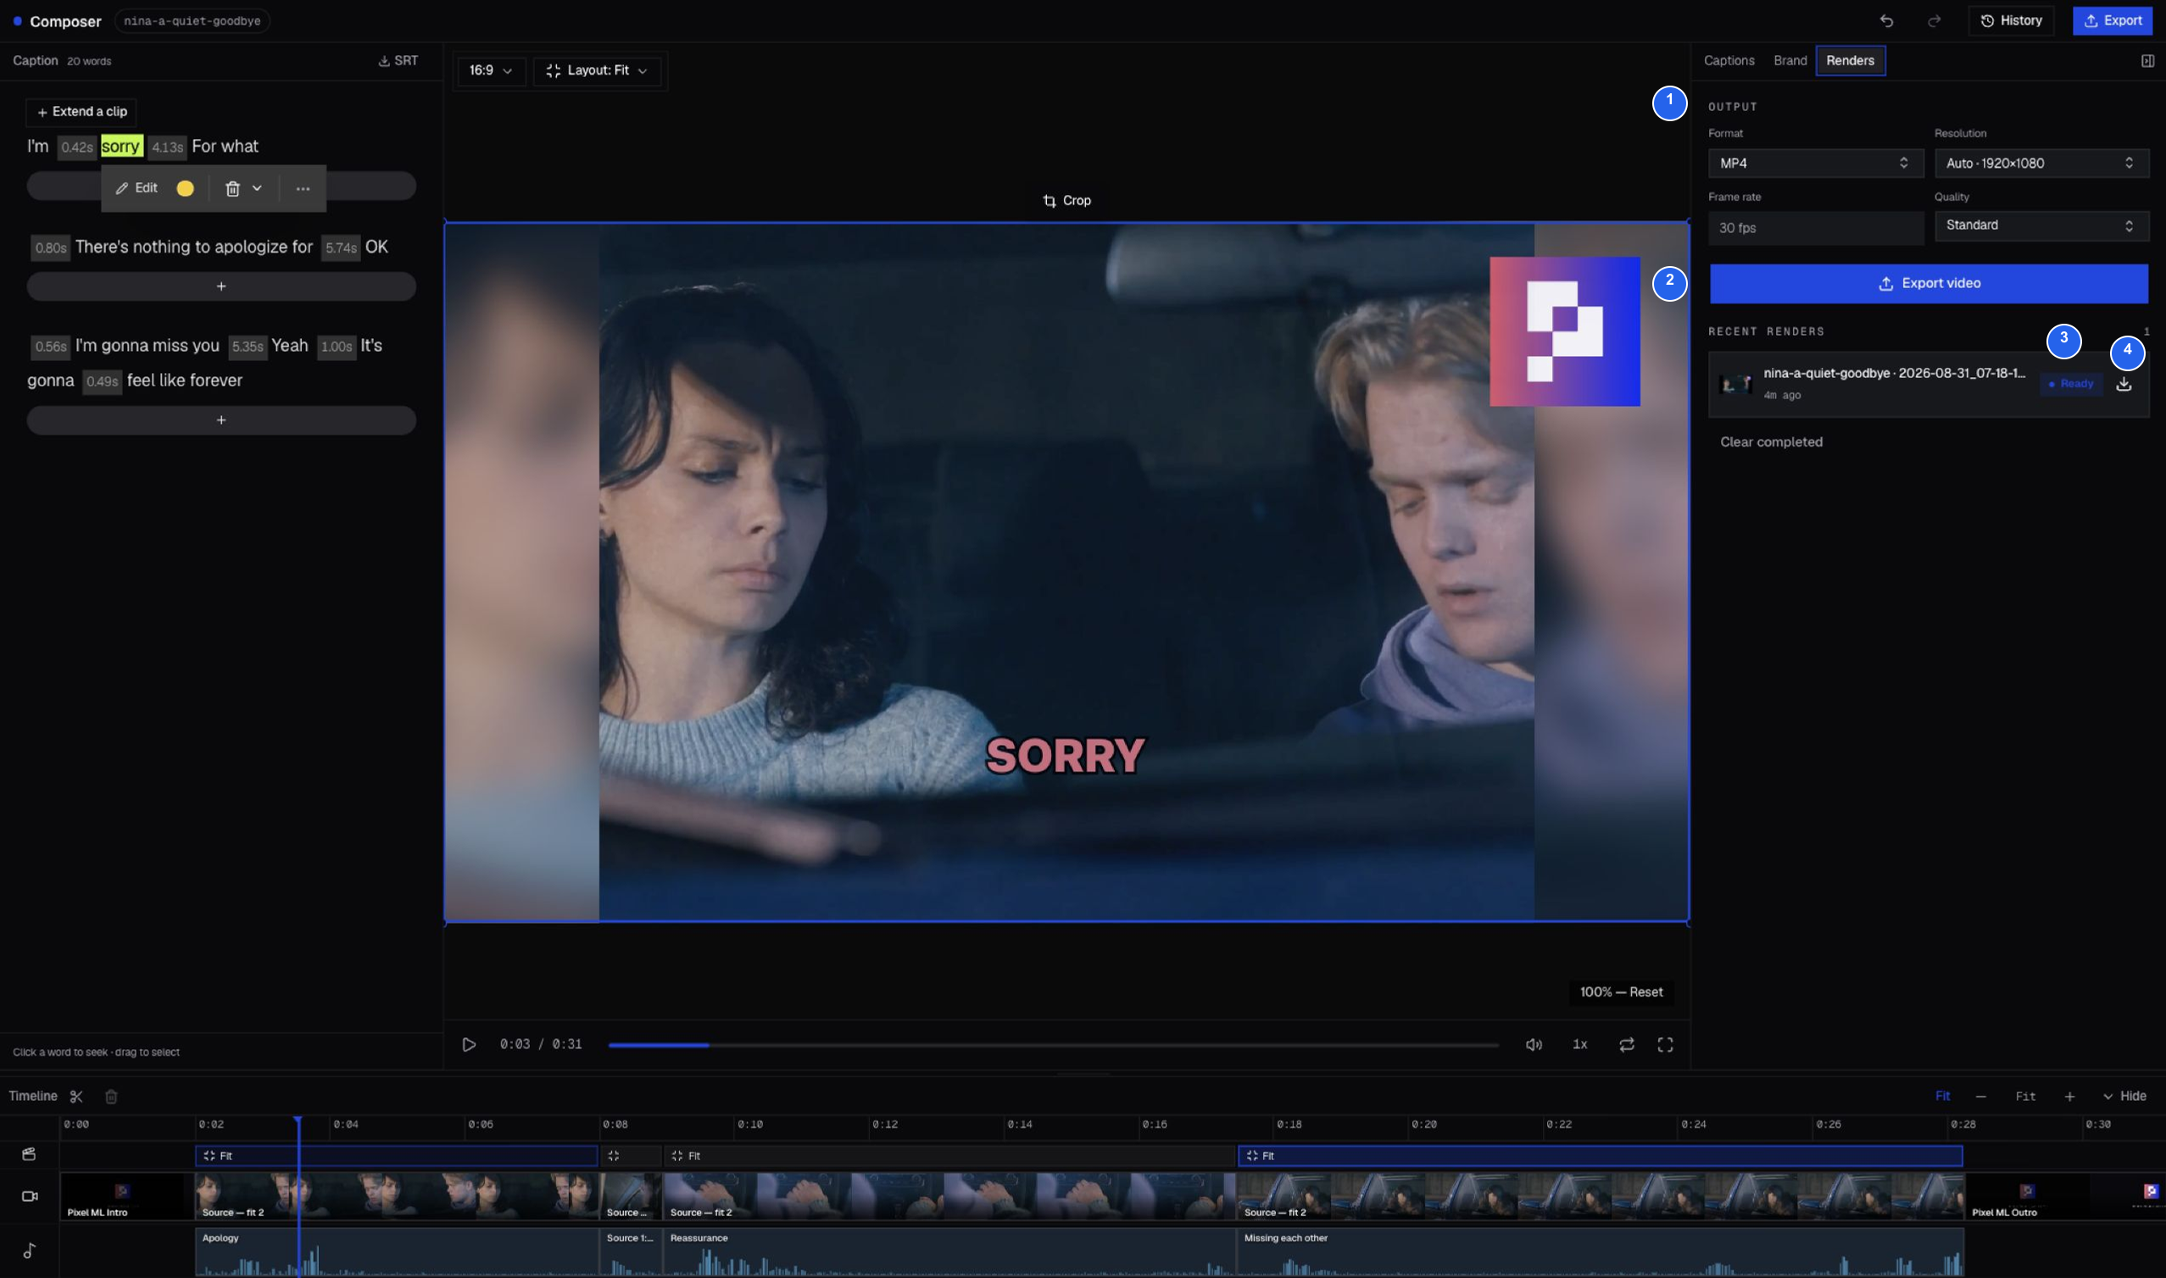Select the Apology audio clip
Image resolution: width=2166 pixels, height=1278 pixels.
pos(396,1251)
